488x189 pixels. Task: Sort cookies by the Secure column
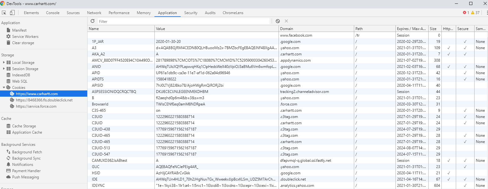(x=465, y=29)
